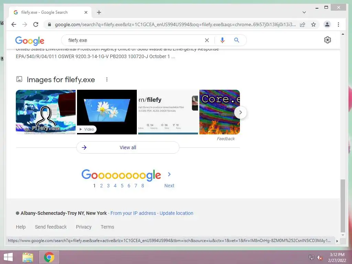The height and width of the screenshot is (264, 352).
Task: Open Chrome three-dot menu
Action: [x=338, y=24]
